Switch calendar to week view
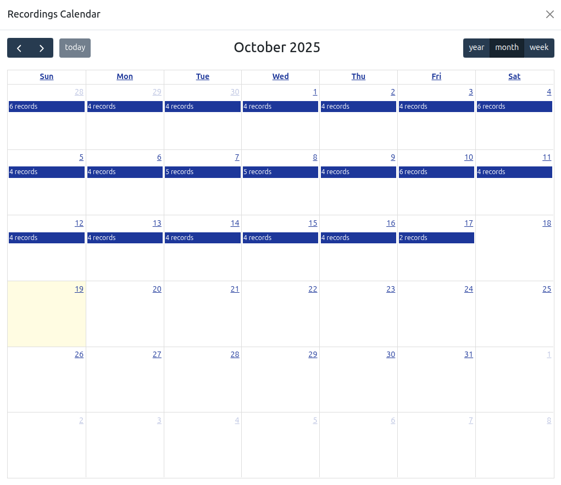This screenshot has width=561, height=485. (539, 48)
